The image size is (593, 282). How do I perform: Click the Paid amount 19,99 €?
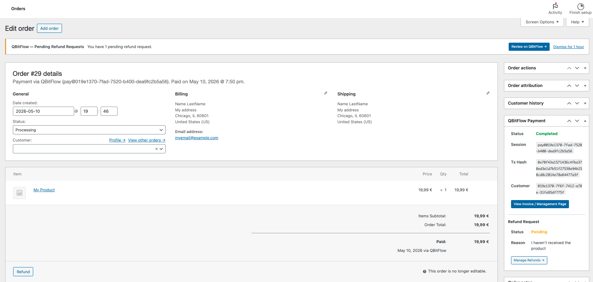pos(482,242)
